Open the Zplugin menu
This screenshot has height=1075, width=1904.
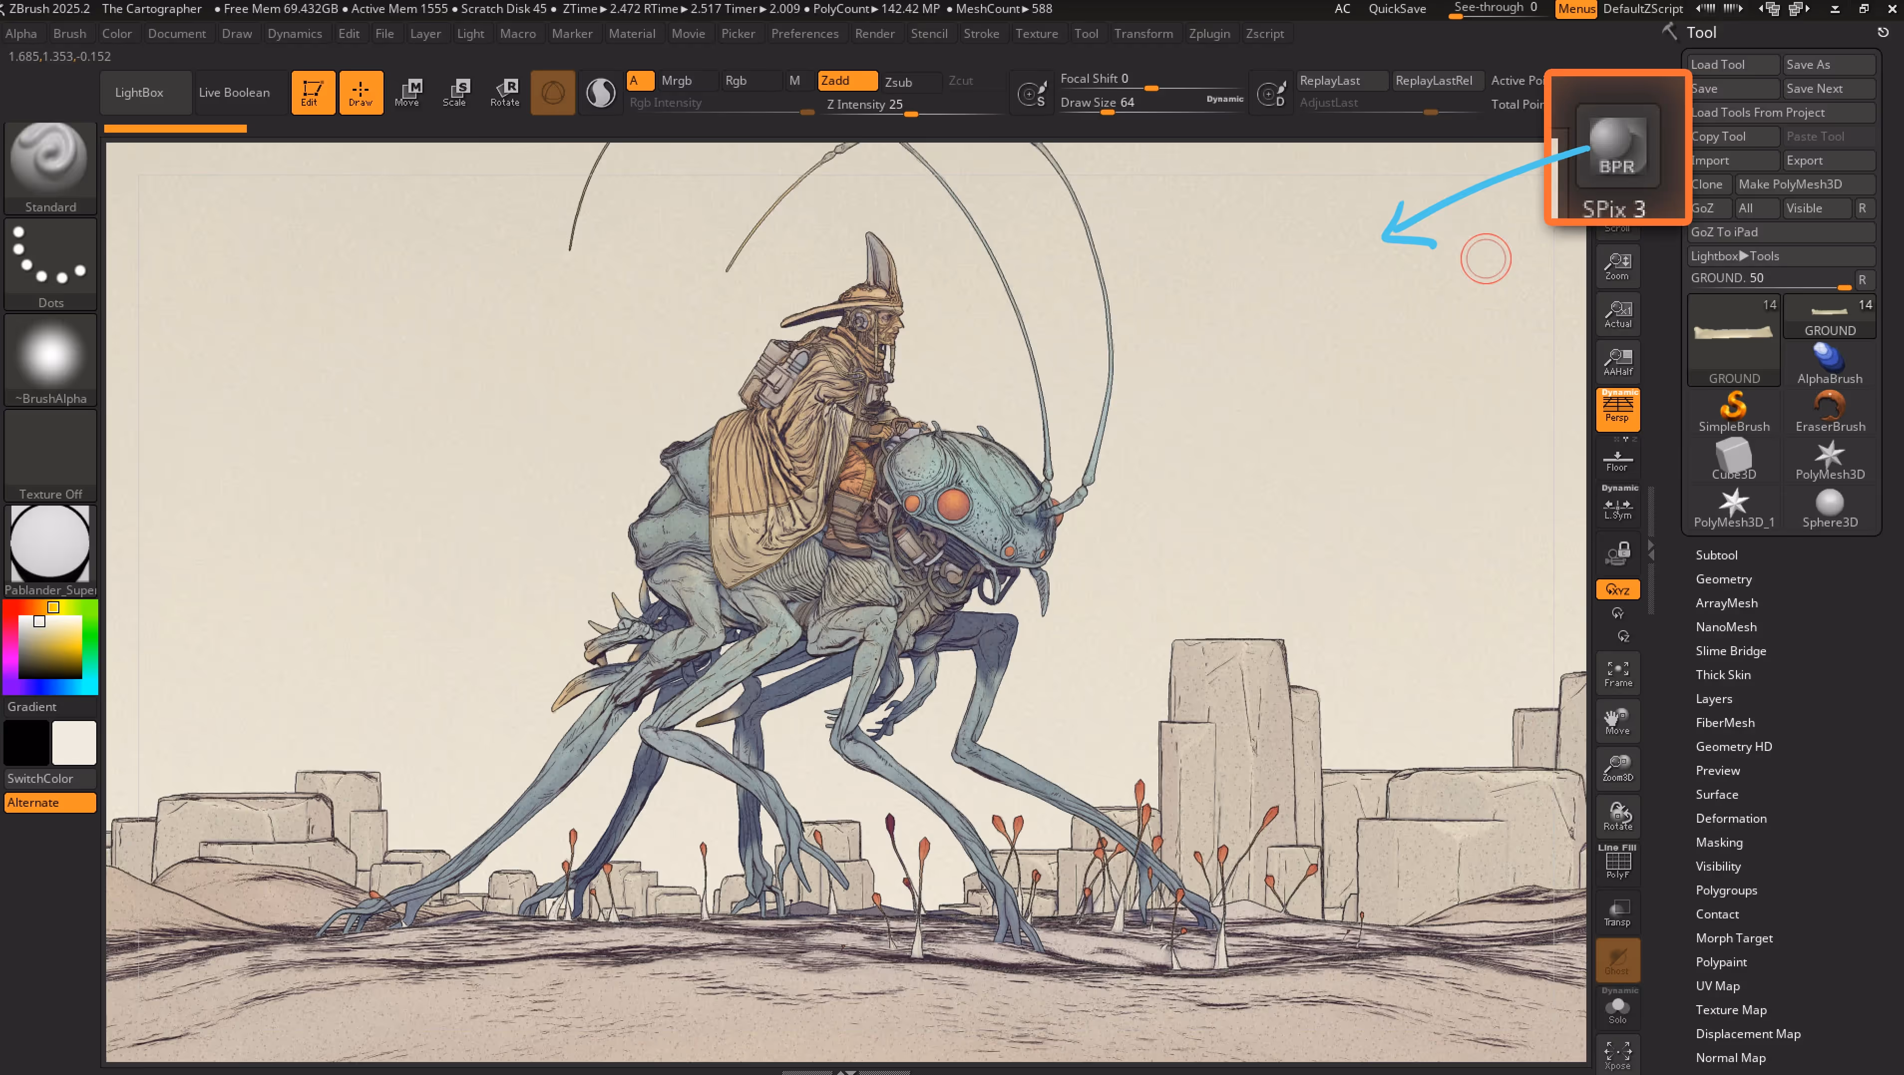[x=1209, y=33]
